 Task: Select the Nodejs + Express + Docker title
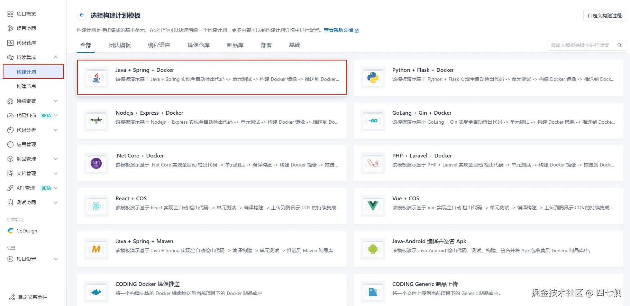click(149, 113)
